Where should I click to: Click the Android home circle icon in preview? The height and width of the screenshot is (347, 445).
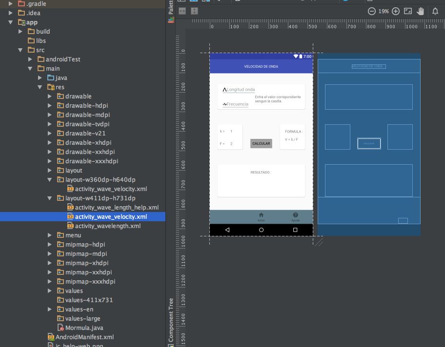pyautogui.click(x=261, y=230)
